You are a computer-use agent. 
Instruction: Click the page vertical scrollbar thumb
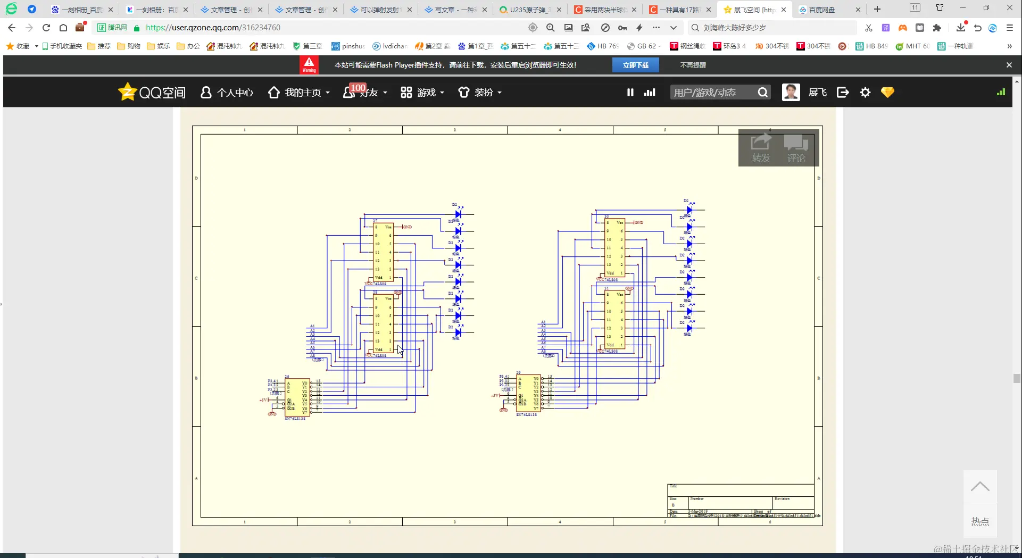1017,378
